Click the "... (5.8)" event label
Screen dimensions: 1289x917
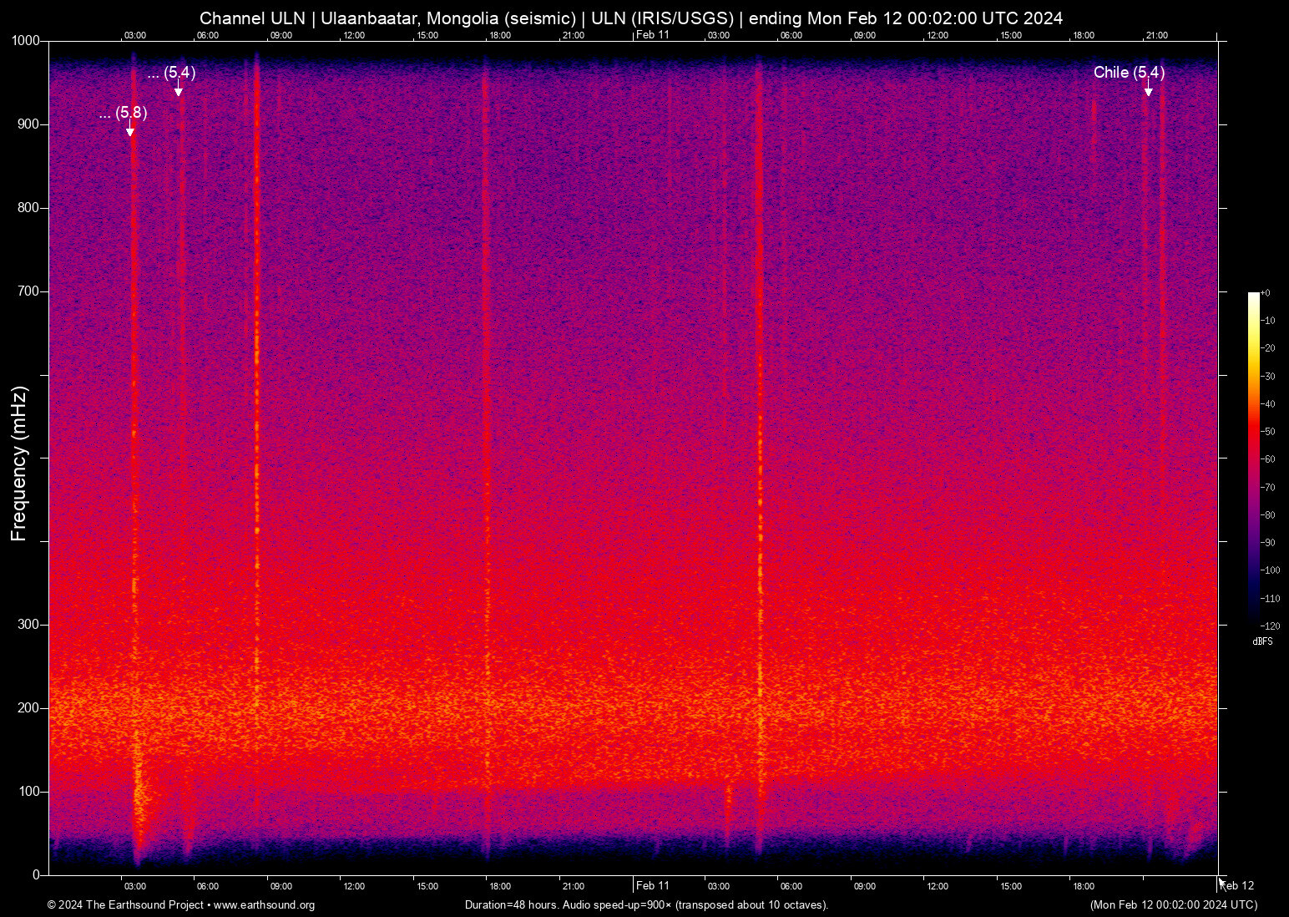(x=122, y=112)
